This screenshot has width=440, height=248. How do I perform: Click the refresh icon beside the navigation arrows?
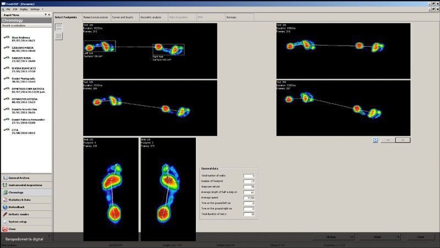375,140
